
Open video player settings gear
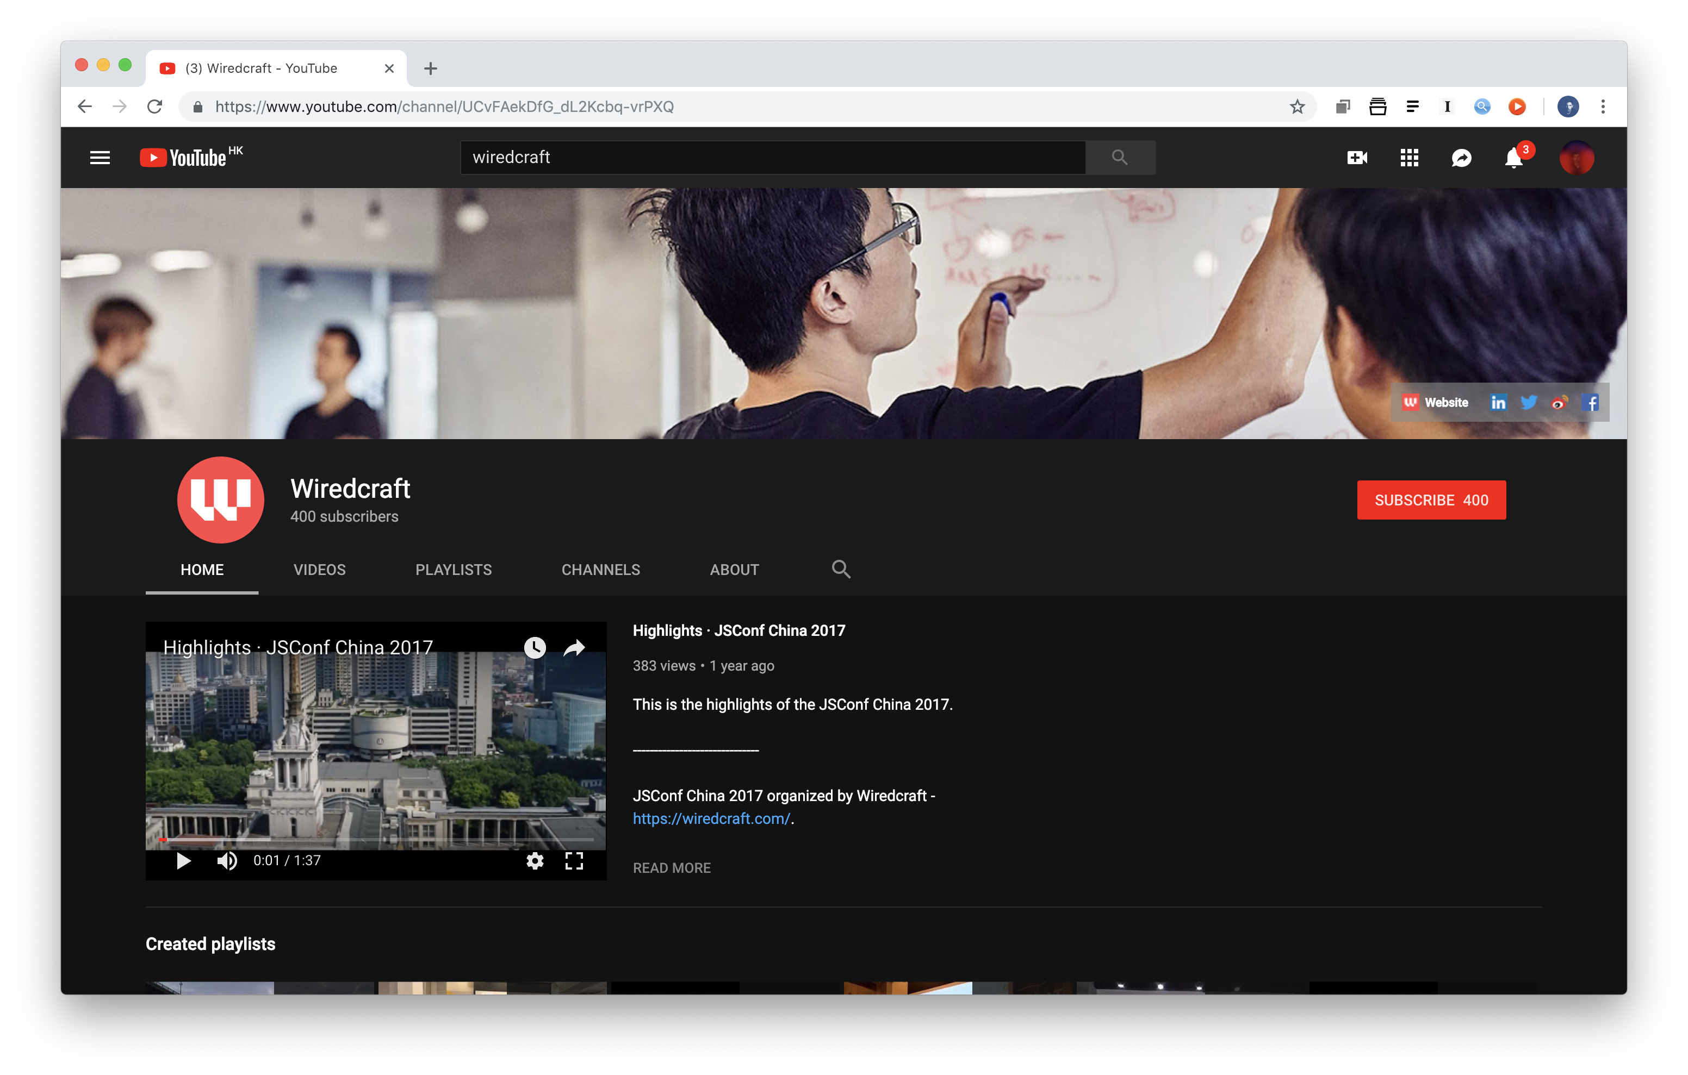click(535, 860)
